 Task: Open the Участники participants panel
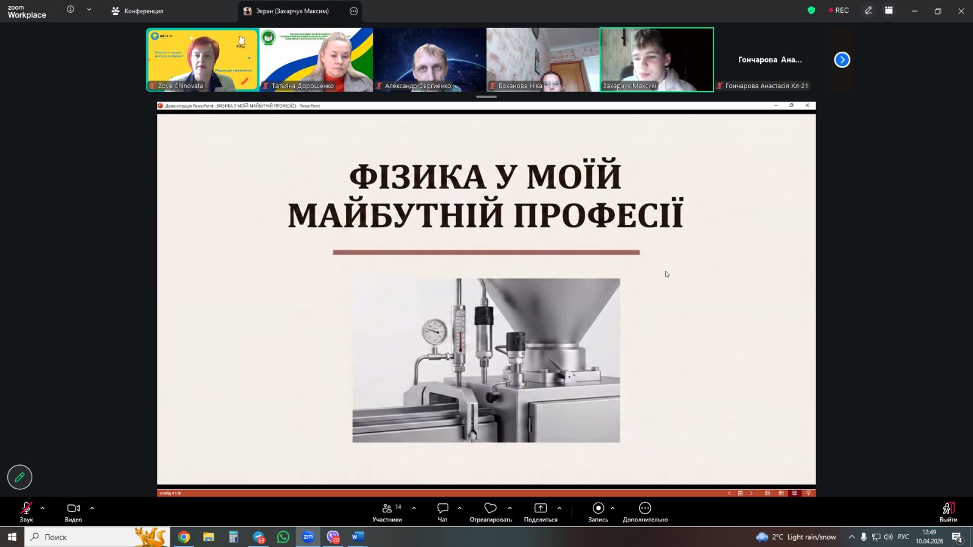(387, 512)
